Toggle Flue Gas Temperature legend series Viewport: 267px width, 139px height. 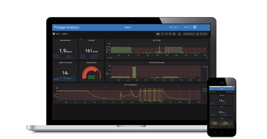tap(205, 67)
